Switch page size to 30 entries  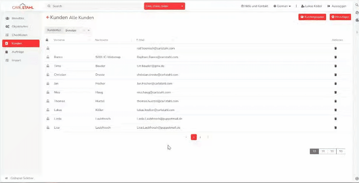[332, 151]
